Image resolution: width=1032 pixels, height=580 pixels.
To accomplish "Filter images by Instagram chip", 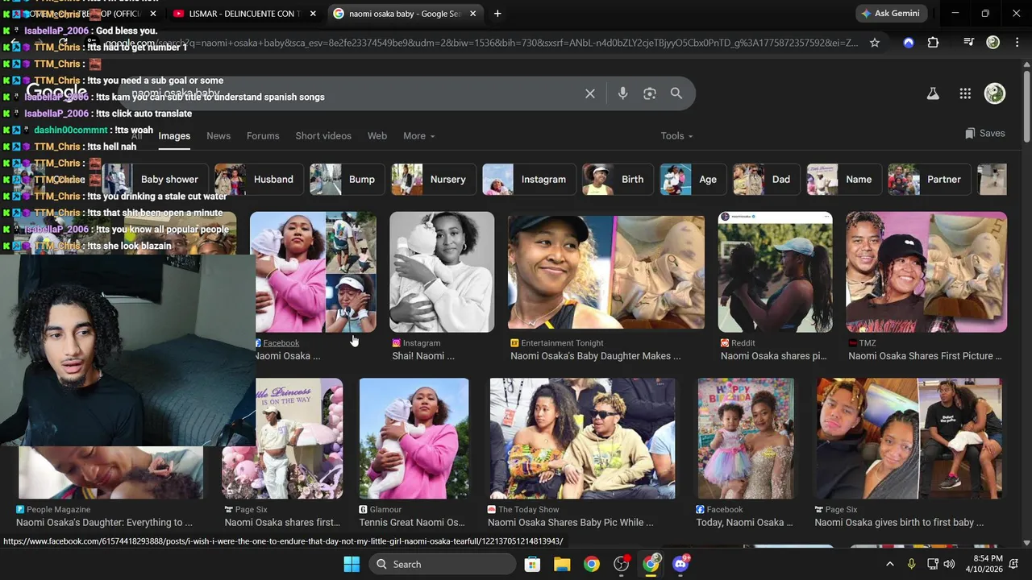I will tap(529, 180).
